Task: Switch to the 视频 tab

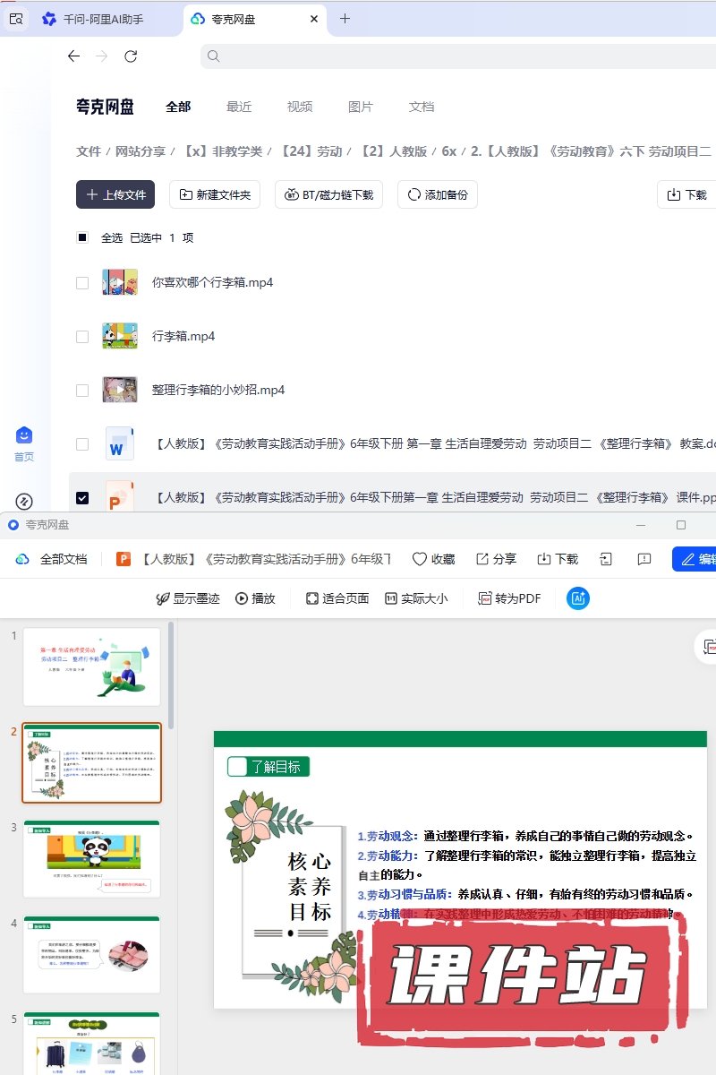Action: click(x=300, y=107)
